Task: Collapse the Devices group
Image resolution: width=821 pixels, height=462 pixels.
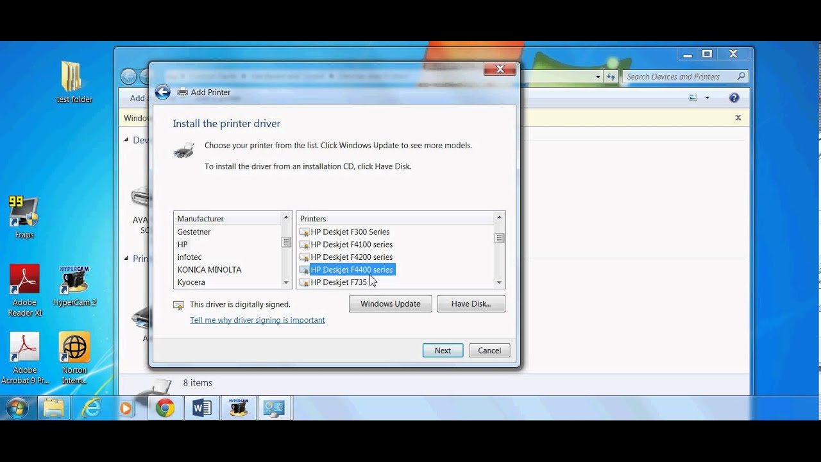Action: coord(126,140)
